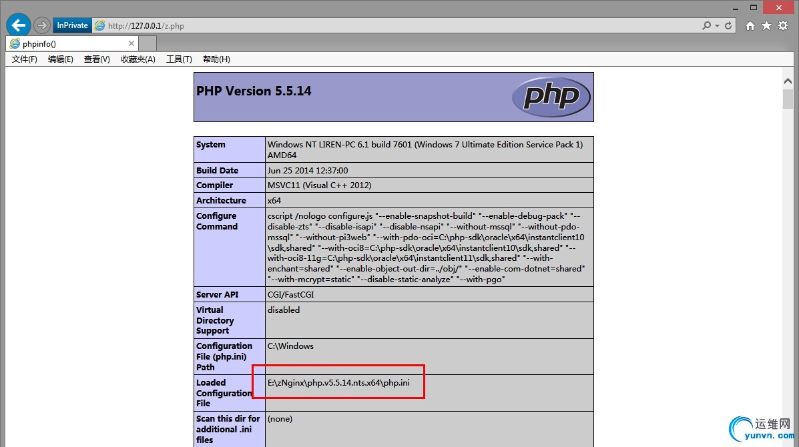Viewport: 799px width, 447px height.
Task: Go back with the browser back arrow
Action: (18, 25)
